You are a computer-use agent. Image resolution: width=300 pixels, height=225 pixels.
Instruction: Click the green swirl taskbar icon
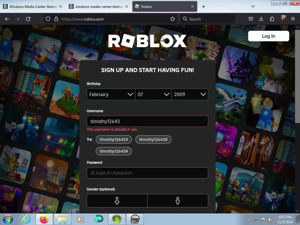pos(99,219)
